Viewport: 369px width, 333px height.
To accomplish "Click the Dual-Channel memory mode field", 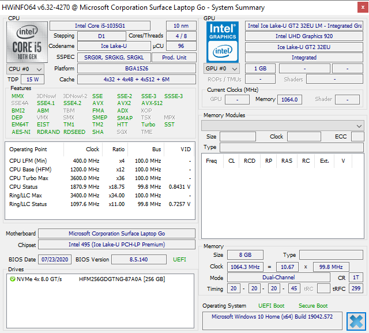I will (278, 278).
